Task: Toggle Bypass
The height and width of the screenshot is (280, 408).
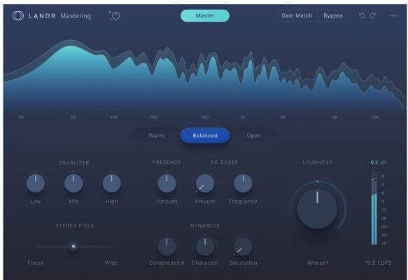Action: [x=333, y=15]
